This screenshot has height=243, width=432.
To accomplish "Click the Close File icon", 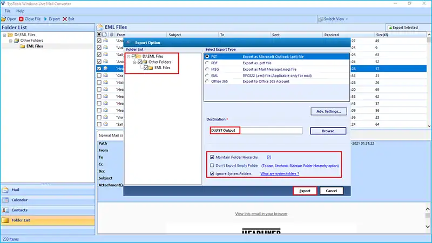I will [21, 19].
